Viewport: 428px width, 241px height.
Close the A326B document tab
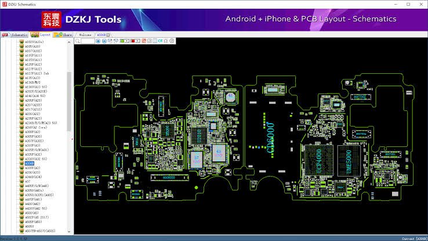(x=108, y=35)
